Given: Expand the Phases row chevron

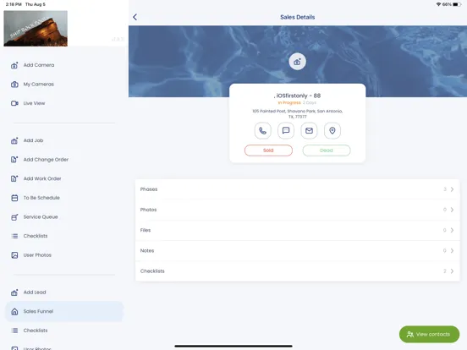Looking at the screenshot, I should point(452,189).
